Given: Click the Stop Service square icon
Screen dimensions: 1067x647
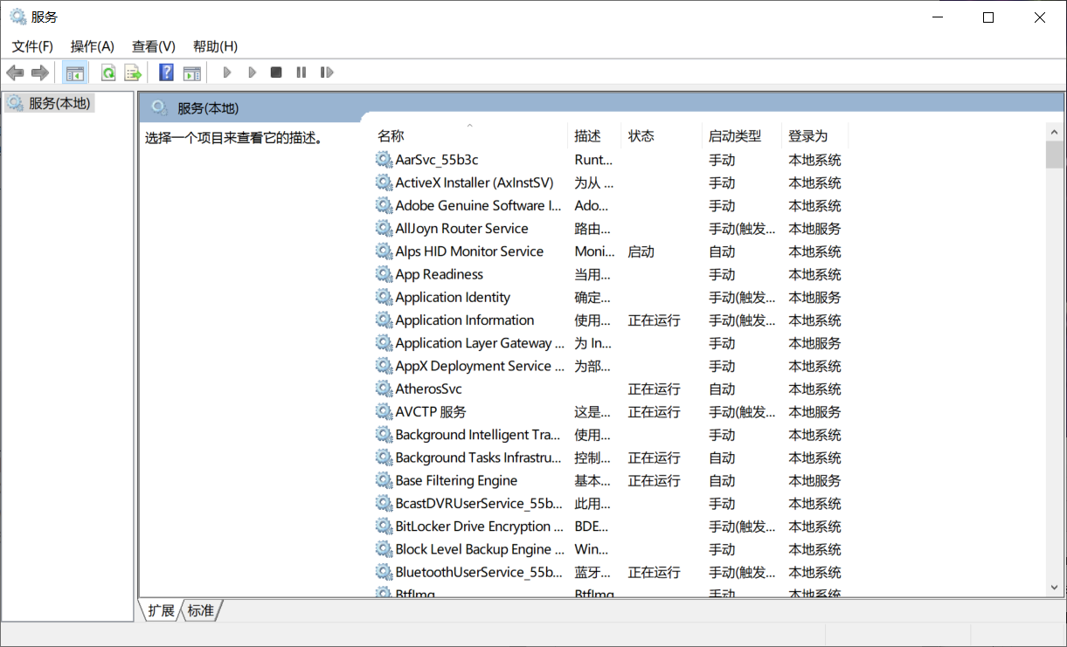Looking at the screenshot, I should click(x=275, y=72).
